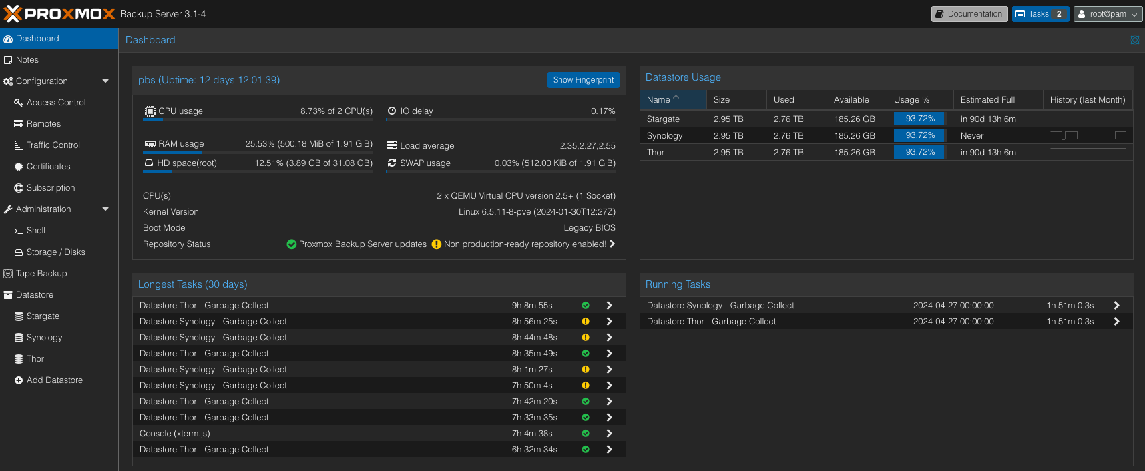Viewport: 1145px width, 471px height.
Task: Click the Proxmox logo in the header
Action: (x=60, y=14)
